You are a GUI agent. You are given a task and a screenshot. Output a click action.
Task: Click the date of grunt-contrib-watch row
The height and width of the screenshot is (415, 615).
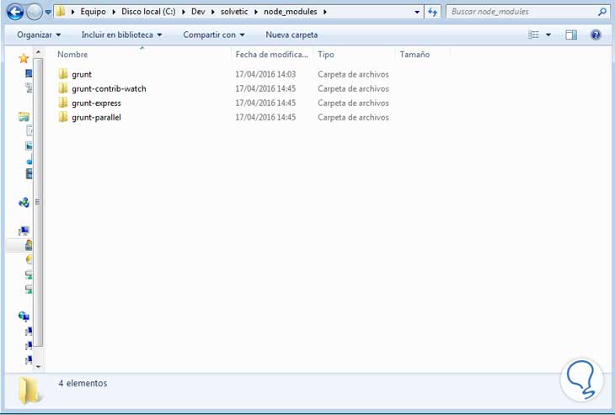(x=265, y=88)
